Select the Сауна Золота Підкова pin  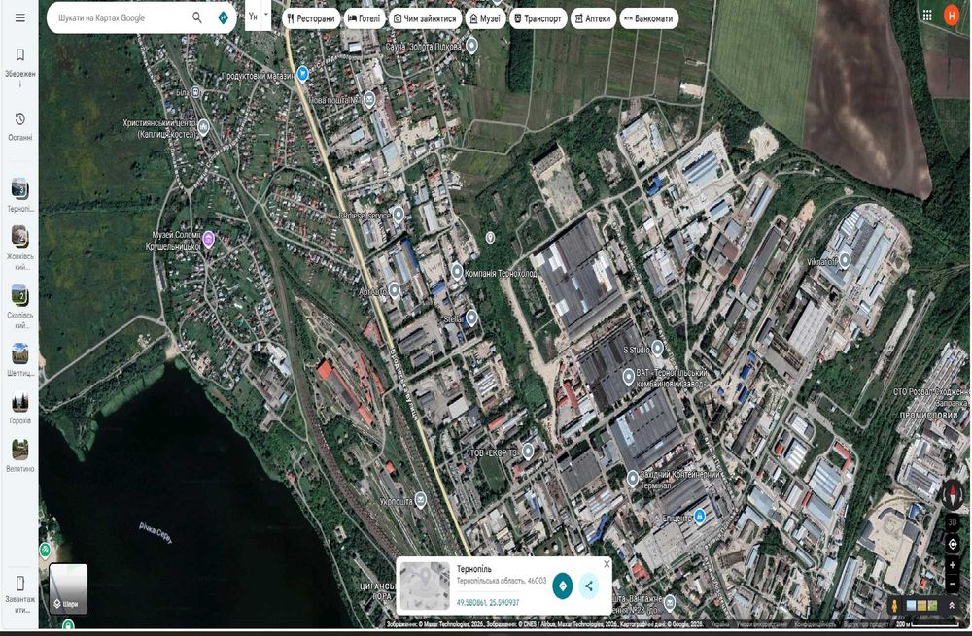[x=471, y=45]
